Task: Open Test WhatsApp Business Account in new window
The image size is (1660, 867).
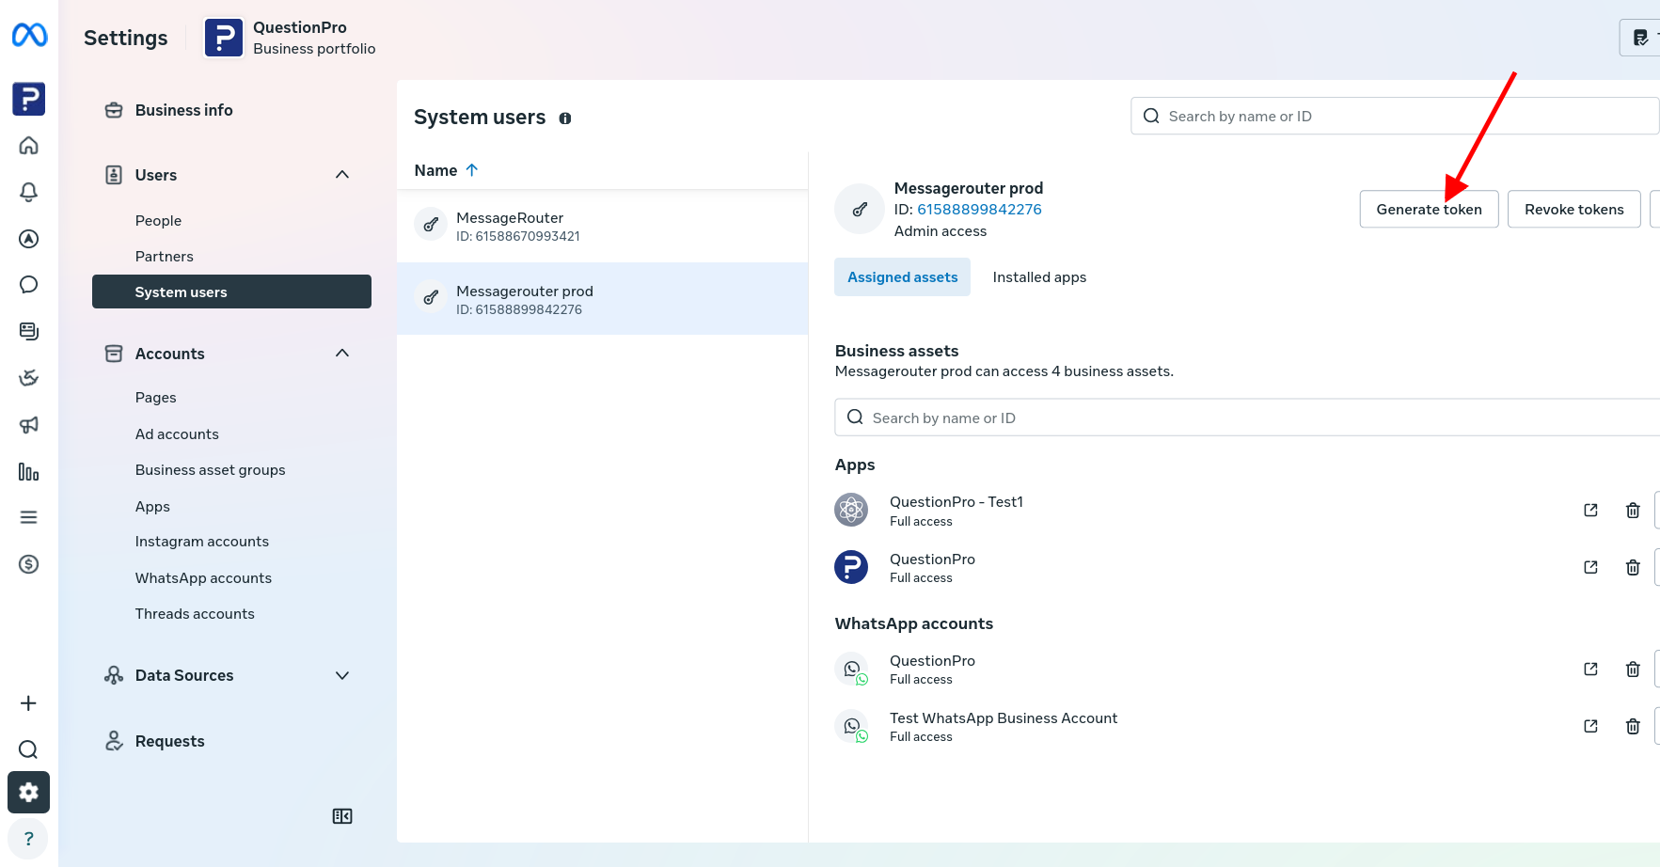Action: tap(1590, 726)
